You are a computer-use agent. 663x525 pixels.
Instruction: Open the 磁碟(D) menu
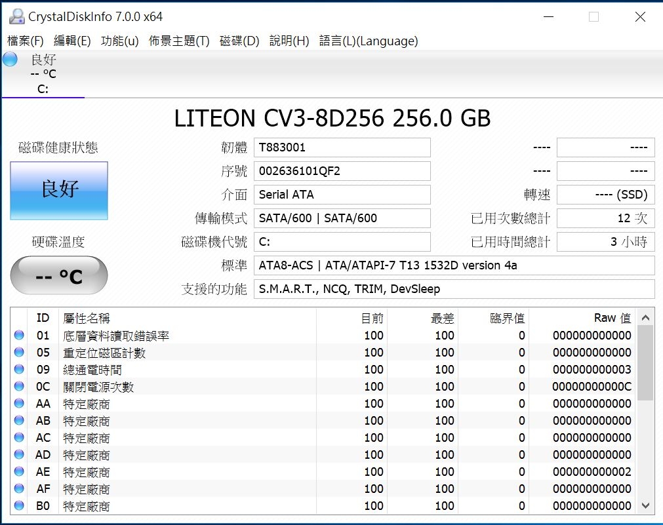[x=239, y=41]
